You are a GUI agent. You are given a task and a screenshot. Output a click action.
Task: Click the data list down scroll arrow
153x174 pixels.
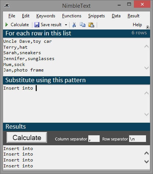click(x=146, y=68)
